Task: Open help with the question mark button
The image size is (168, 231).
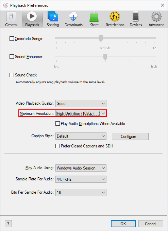Action: pyautogui.click(x=8, y=224)
